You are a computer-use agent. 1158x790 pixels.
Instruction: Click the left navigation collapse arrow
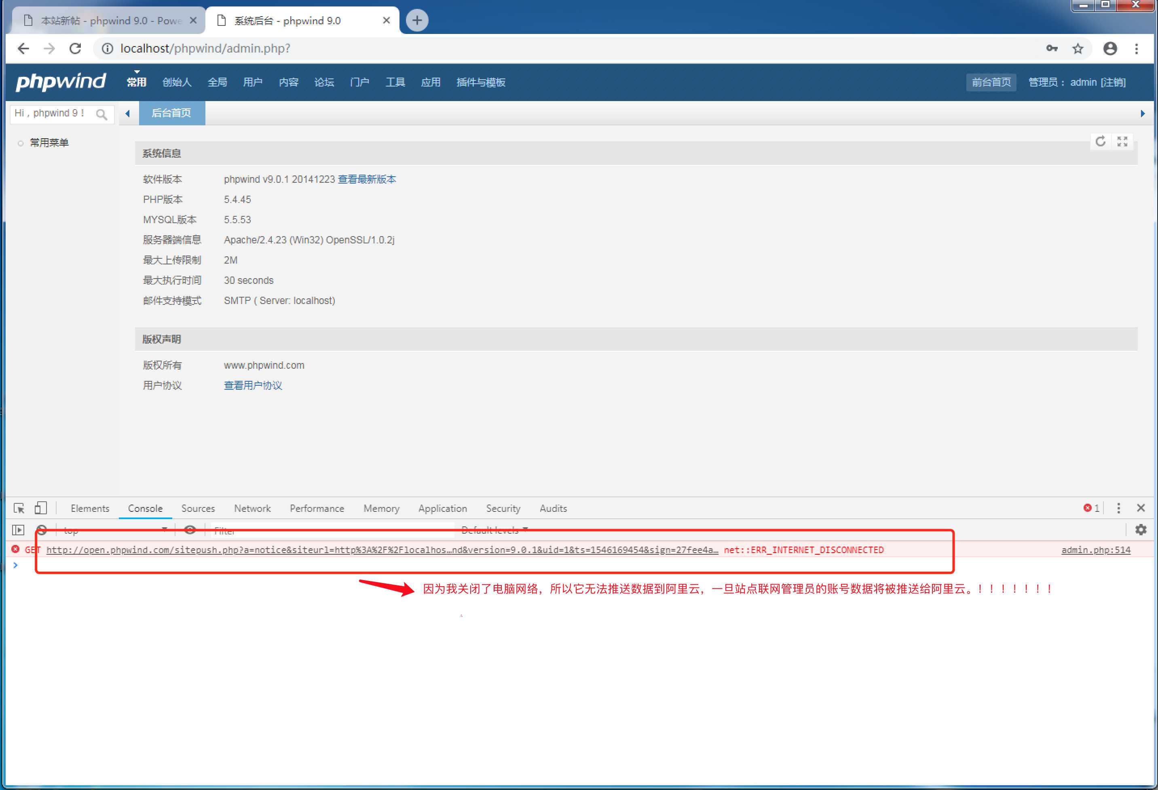(x=127, y=113)
